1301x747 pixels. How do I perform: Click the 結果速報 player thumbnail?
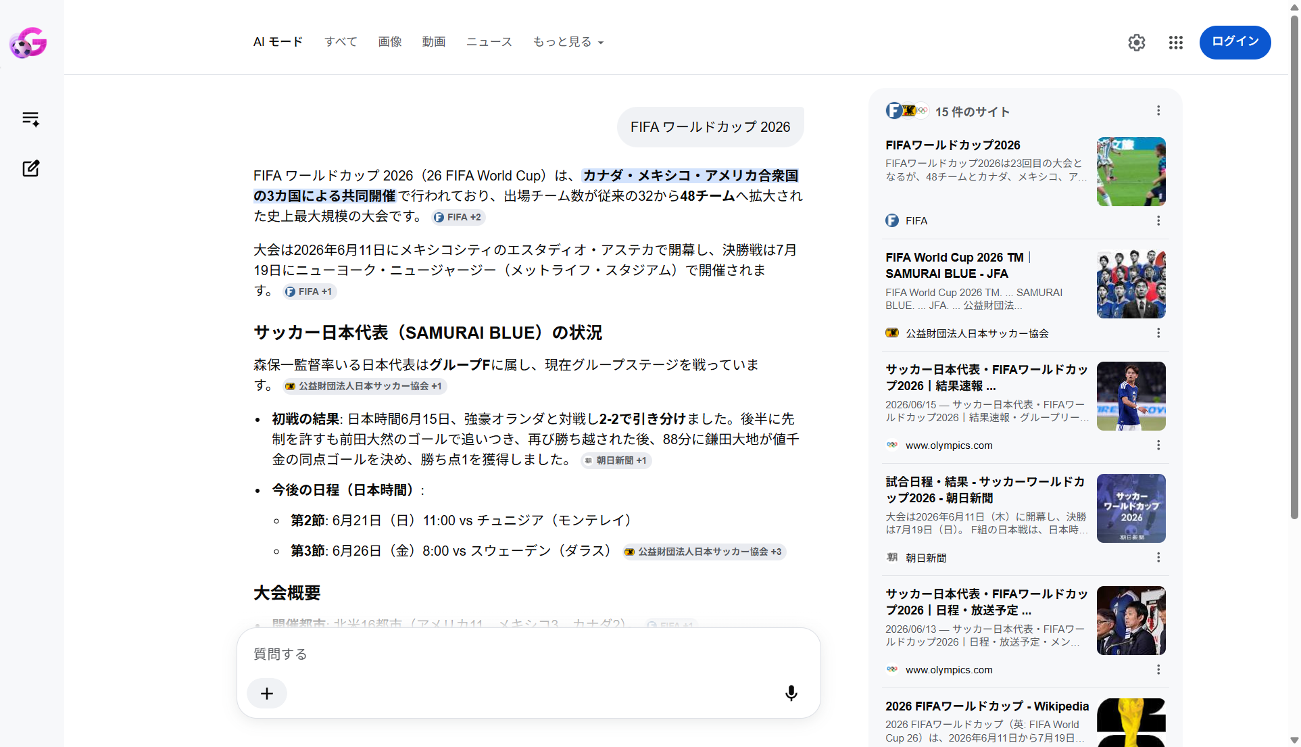click(x=1131, y=396)
